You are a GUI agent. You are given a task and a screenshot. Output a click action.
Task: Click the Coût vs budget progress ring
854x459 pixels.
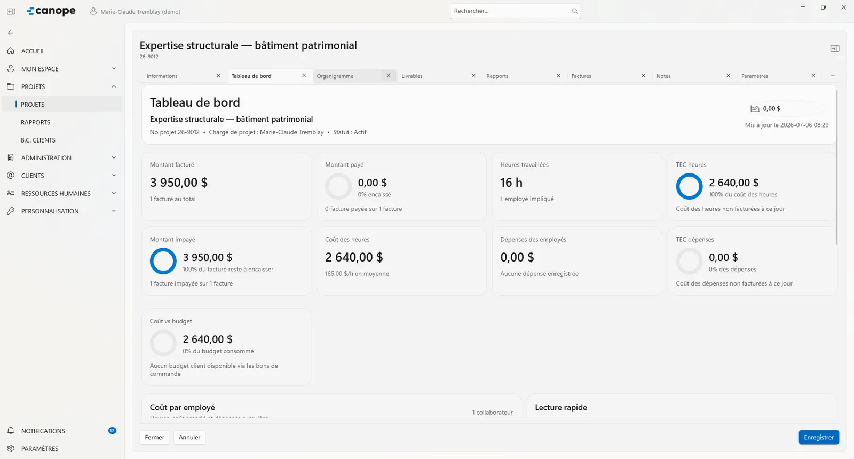[x=163, y=343]
